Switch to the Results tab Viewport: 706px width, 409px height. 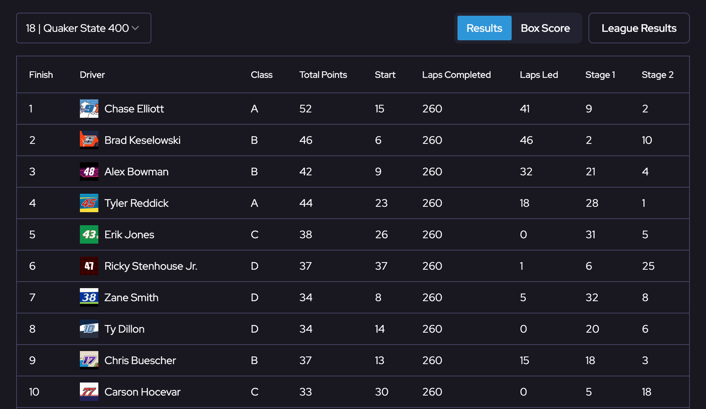(x=484, y=28)
